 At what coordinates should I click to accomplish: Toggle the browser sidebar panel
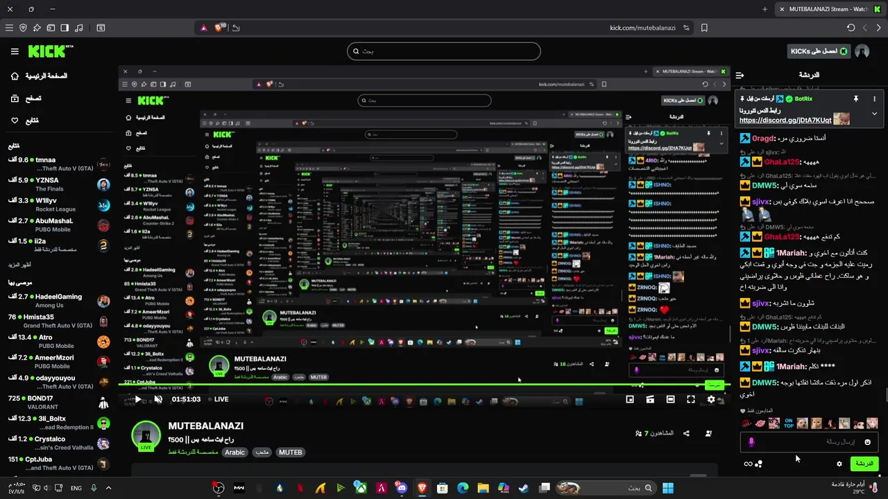click(65, 28)
